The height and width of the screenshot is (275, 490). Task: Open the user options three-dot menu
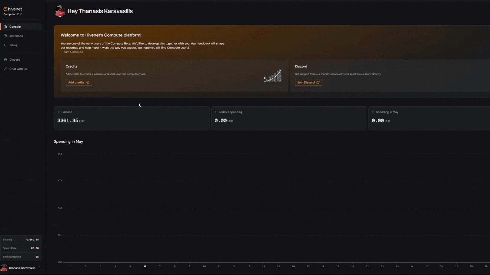pos(40,268)
